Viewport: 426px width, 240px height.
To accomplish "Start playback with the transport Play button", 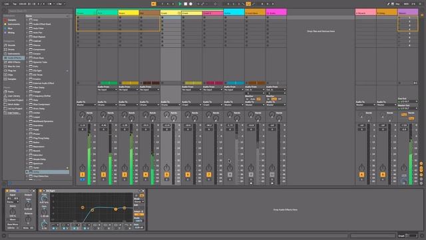I will click(180, 4).
